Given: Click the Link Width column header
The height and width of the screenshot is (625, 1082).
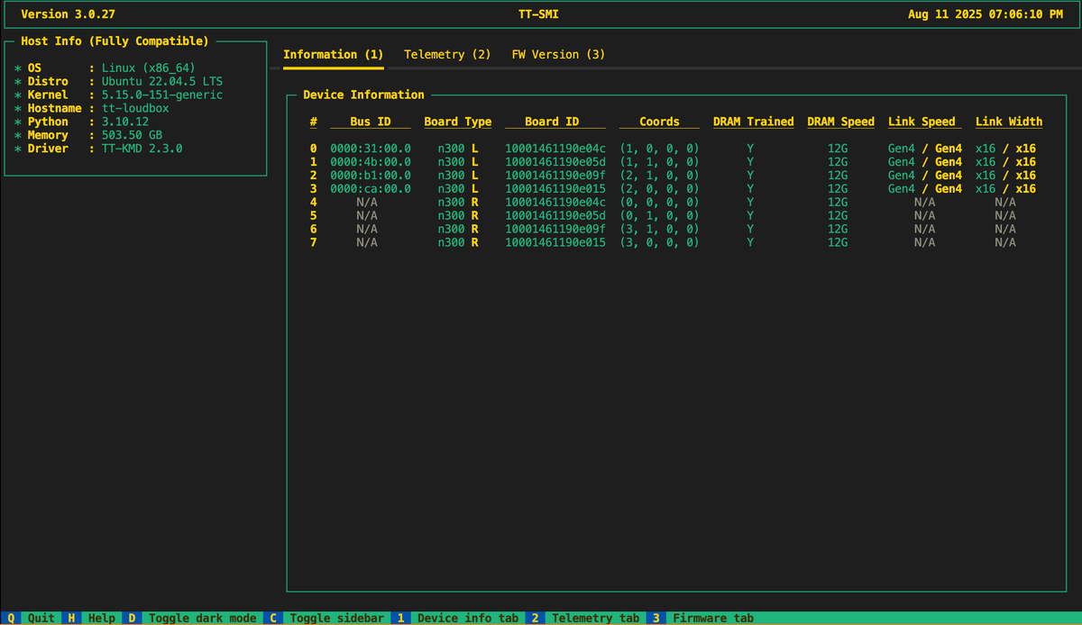Looking at the screenshot, I should click(1009, 122).
